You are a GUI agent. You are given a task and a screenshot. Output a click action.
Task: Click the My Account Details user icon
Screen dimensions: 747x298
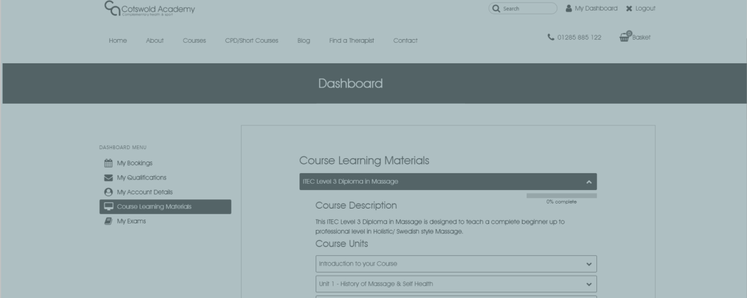[108, 192]
